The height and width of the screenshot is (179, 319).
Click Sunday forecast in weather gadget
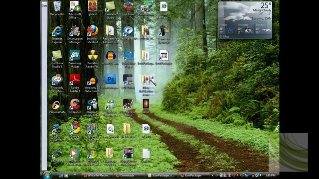[263, 29]
